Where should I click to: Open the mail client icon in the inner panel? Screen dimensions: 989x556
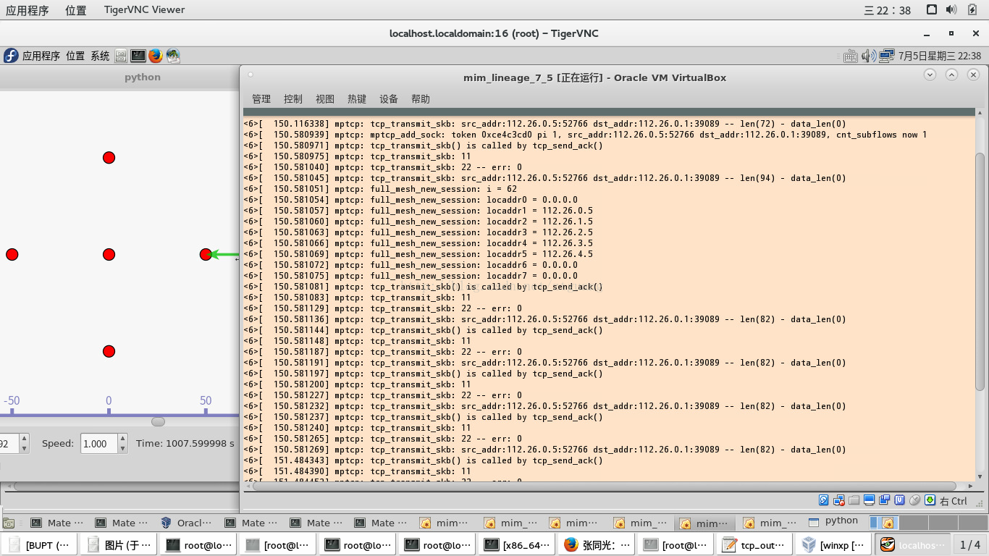[173, 56]
